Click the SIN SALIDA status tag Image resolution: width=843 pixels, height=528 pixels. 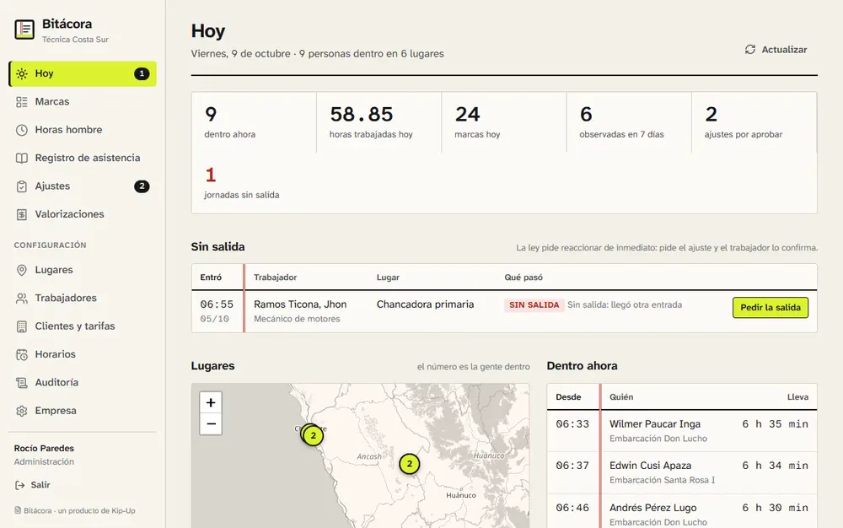click(534, 304)
